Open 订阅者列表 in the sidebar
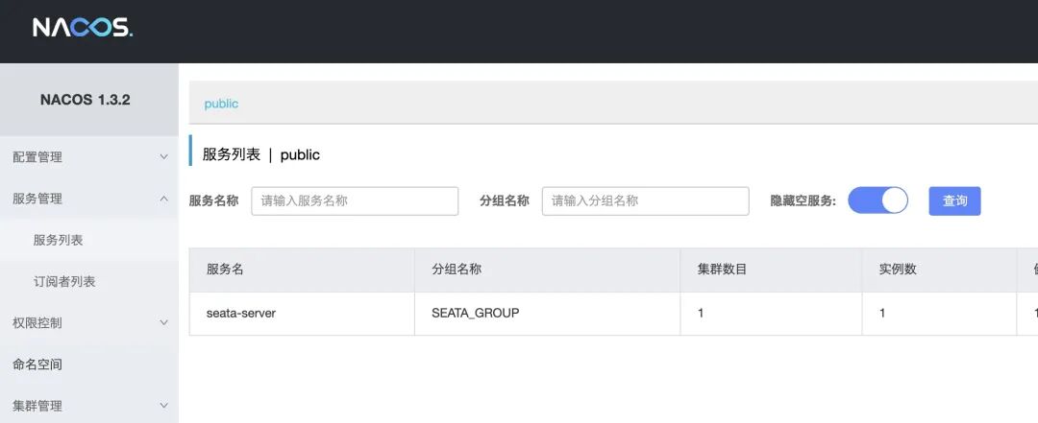 point(64,282)
